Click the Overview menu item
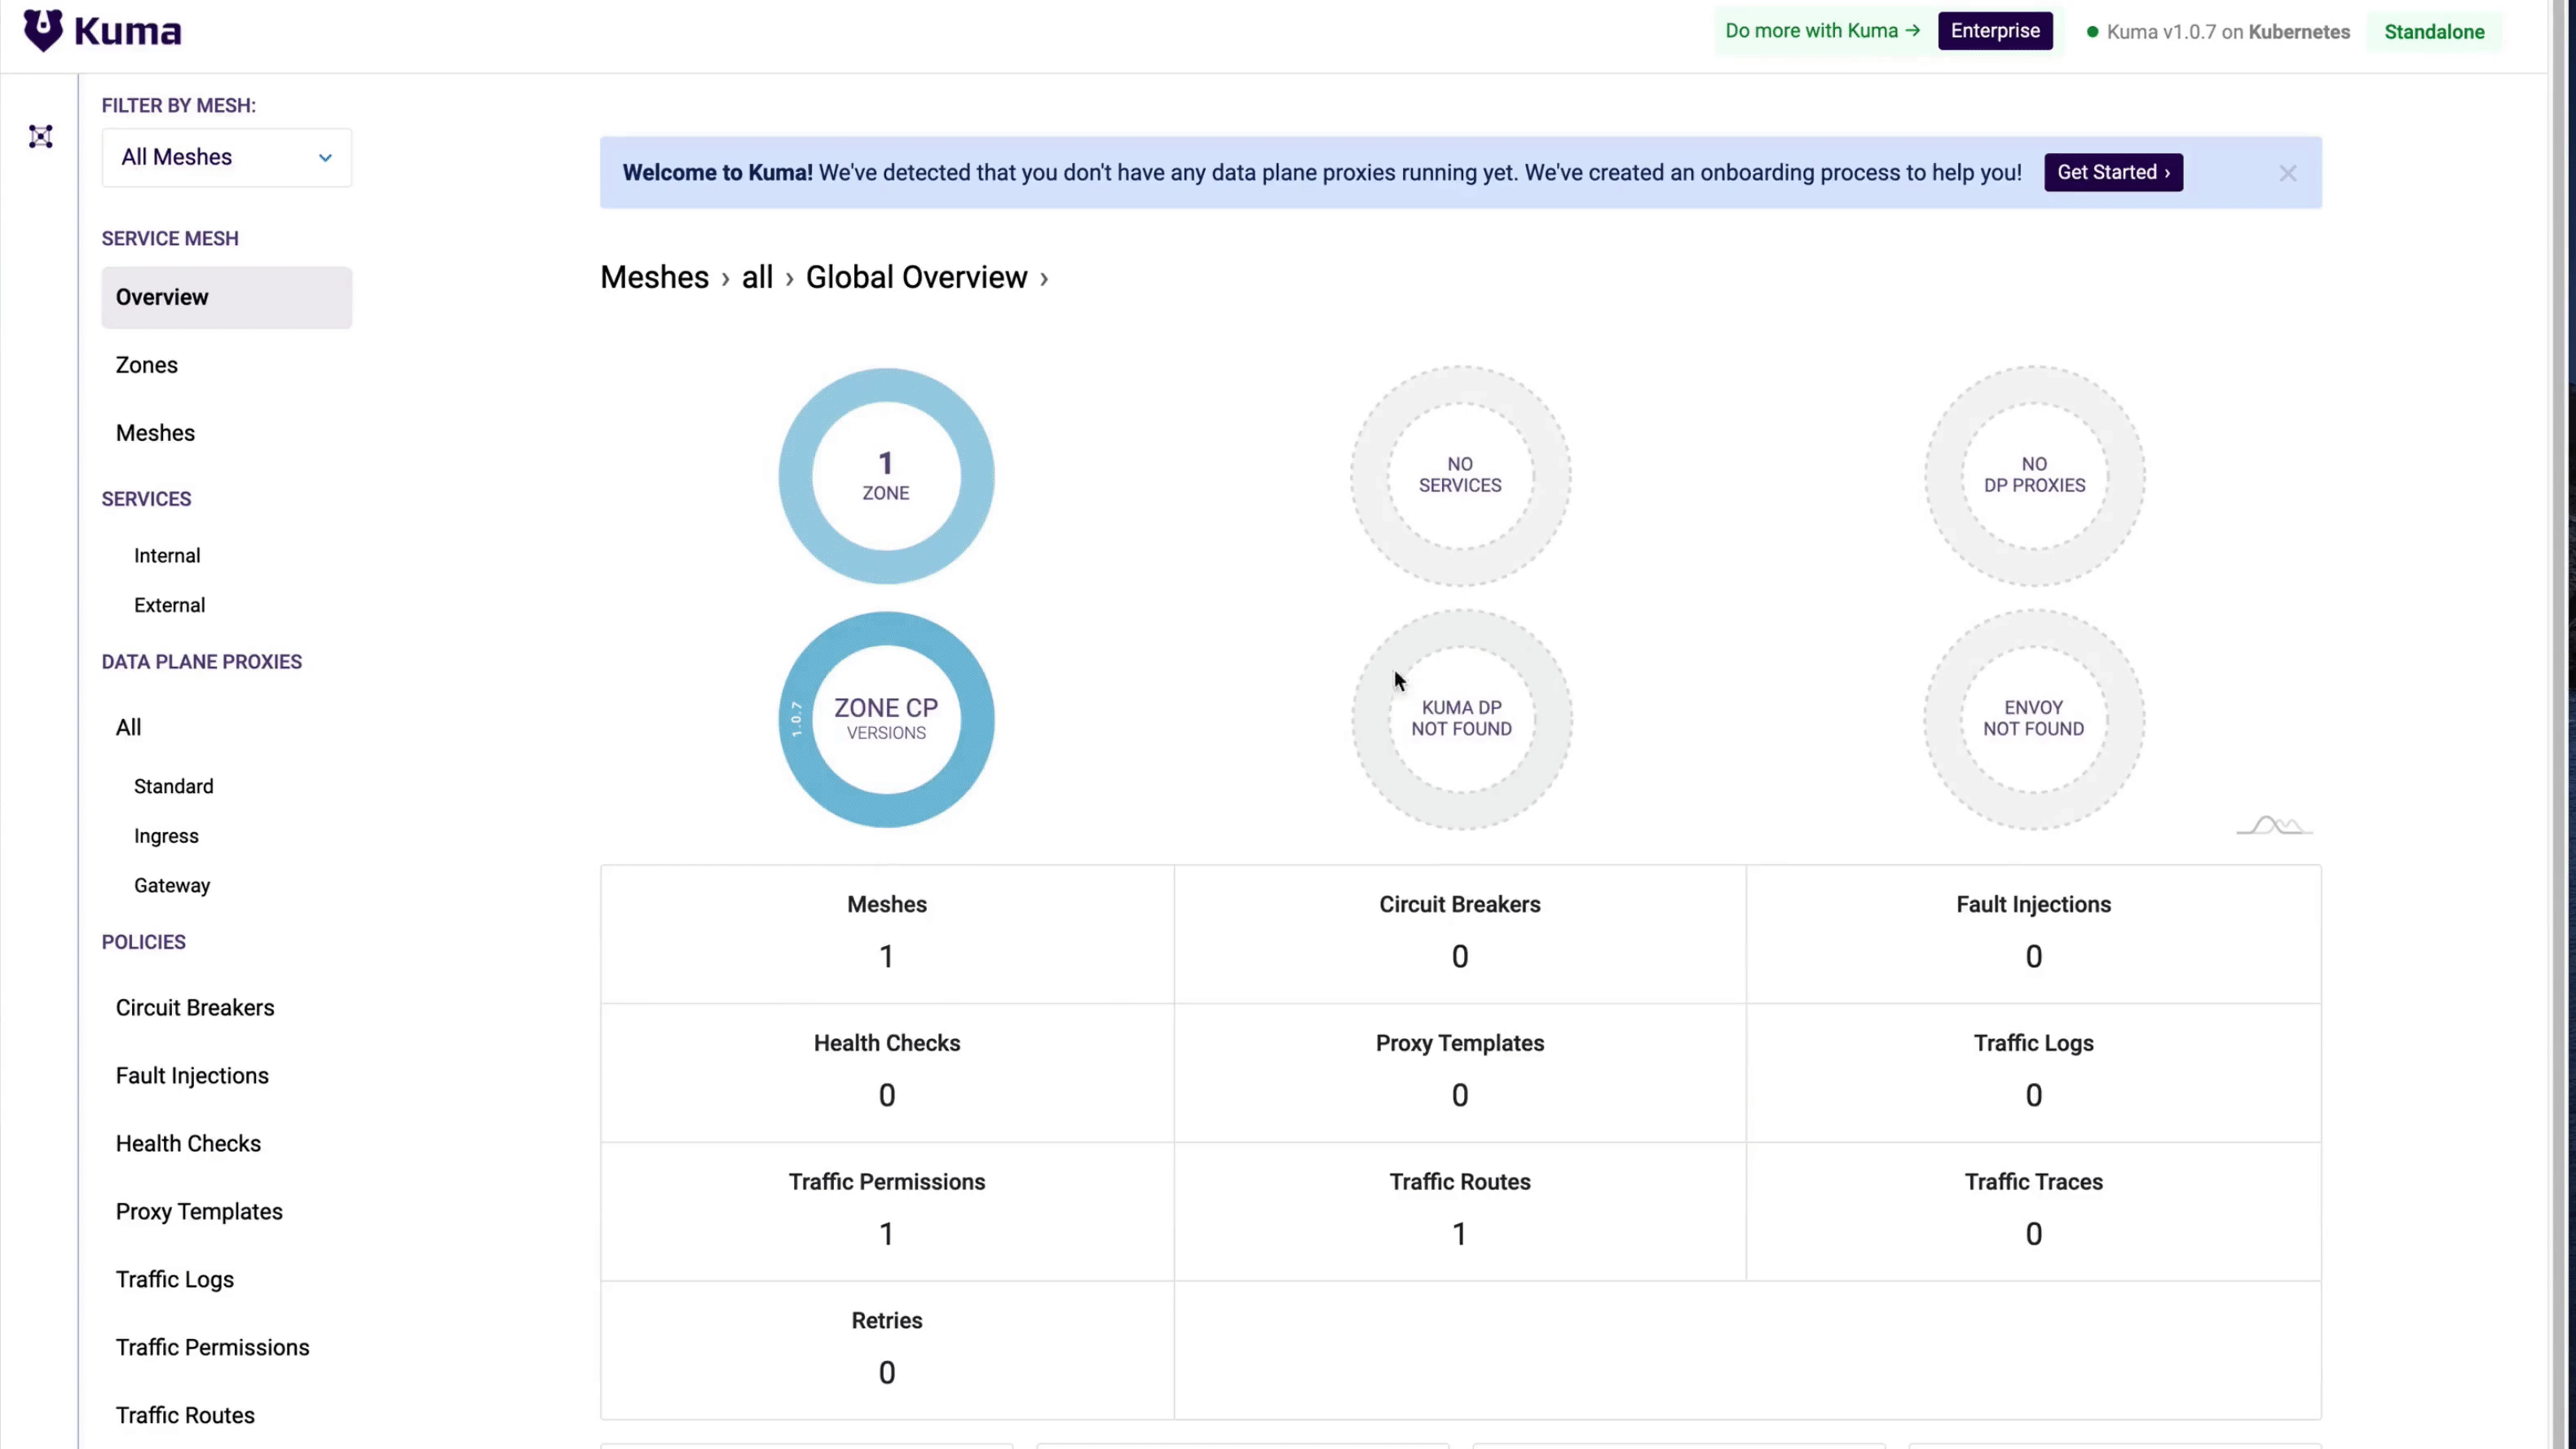Viewport: 2576px width, 1449px height. click(161, 296)
